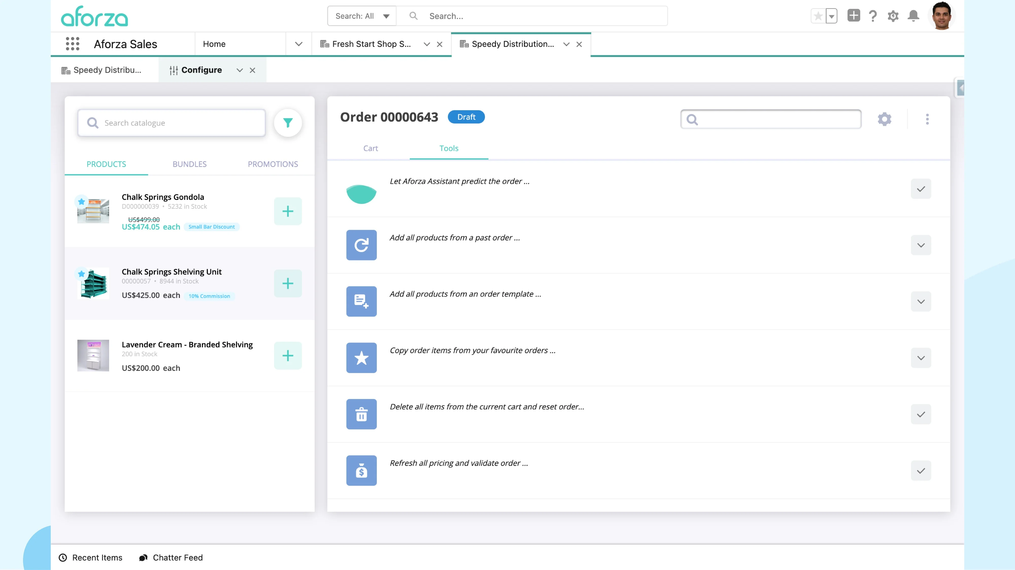This screenshot has height=570, width=1015.
Task: Open the Search: All scope dropdown
Action: tap(362, 16)
